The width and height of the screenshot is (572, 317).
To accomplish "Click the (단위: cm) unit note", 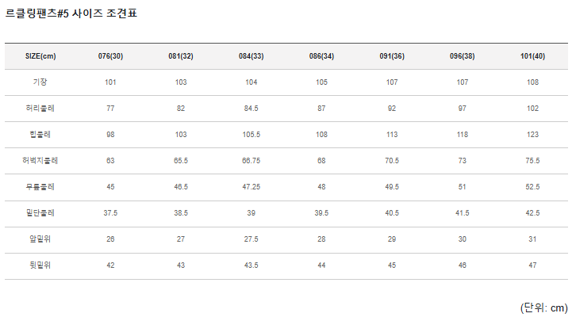I will coord(544,307).
